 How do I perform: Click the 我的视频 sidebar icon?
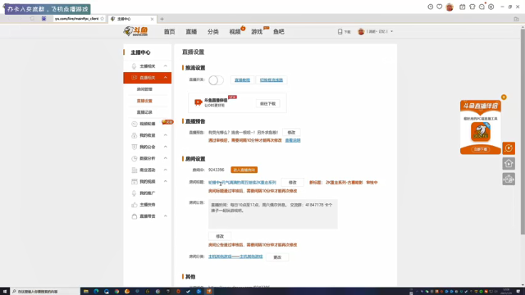pyautogui.click(x=135, y=182)
